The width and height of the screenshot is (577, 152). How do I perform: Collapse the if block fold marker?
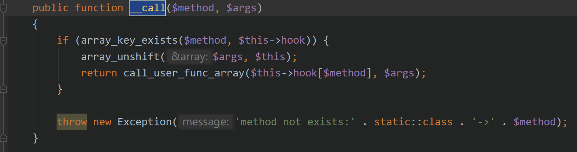pos(3,40)
